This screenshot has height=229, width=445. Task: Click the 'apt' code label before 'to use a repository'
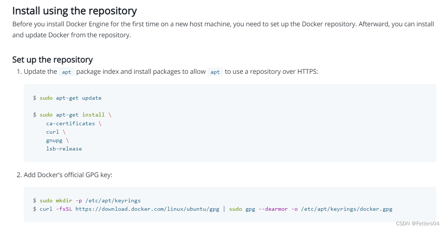point(215,72)
